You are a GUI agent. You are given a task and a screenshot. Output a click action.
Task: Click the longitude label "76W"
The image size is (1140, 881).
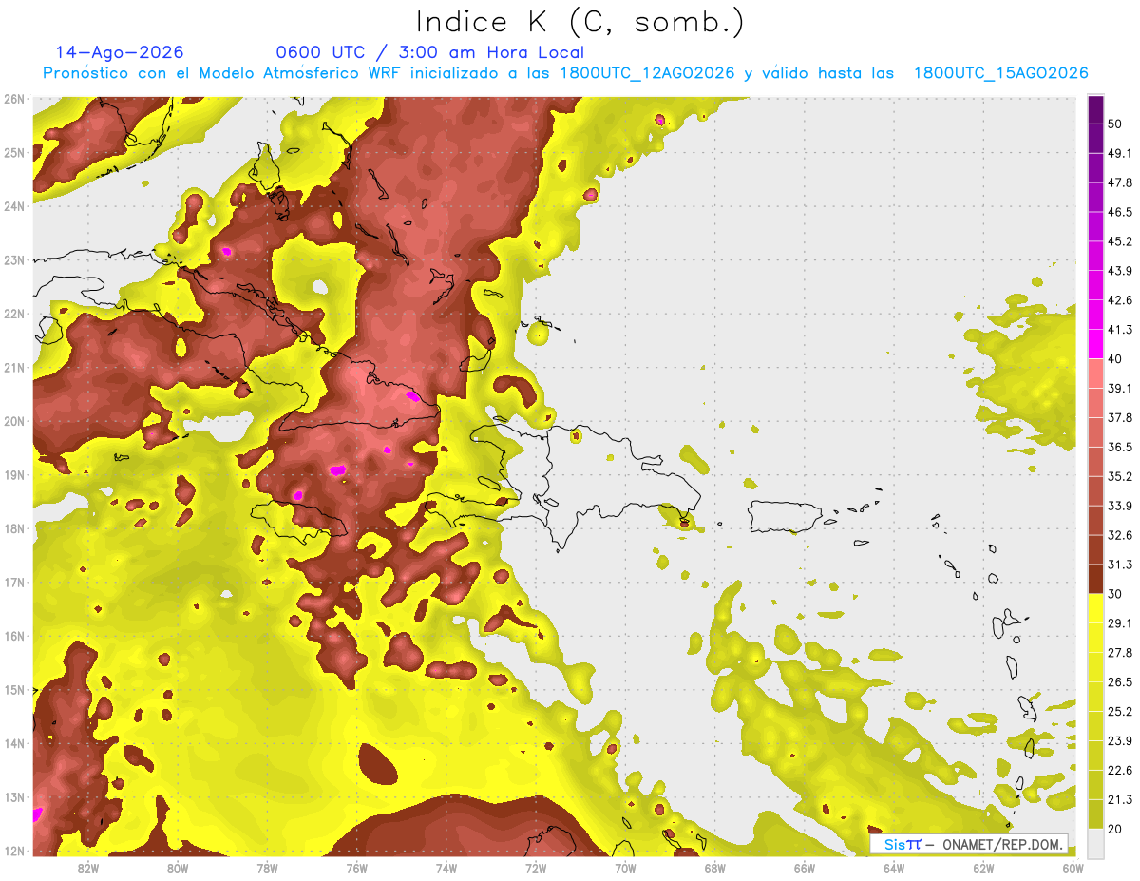[357, 868]
